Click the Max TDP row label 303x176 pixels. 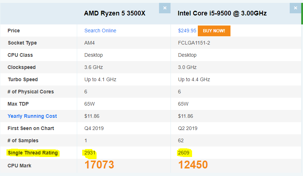coord(18,104)
